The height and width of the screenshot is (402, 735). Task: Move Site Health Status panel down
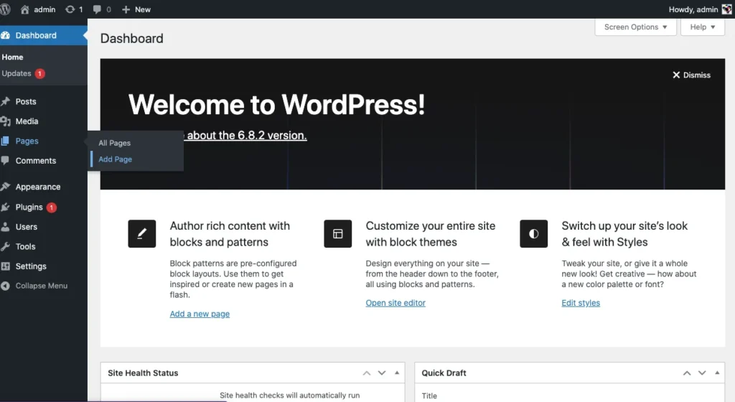[x=382, y=373]
